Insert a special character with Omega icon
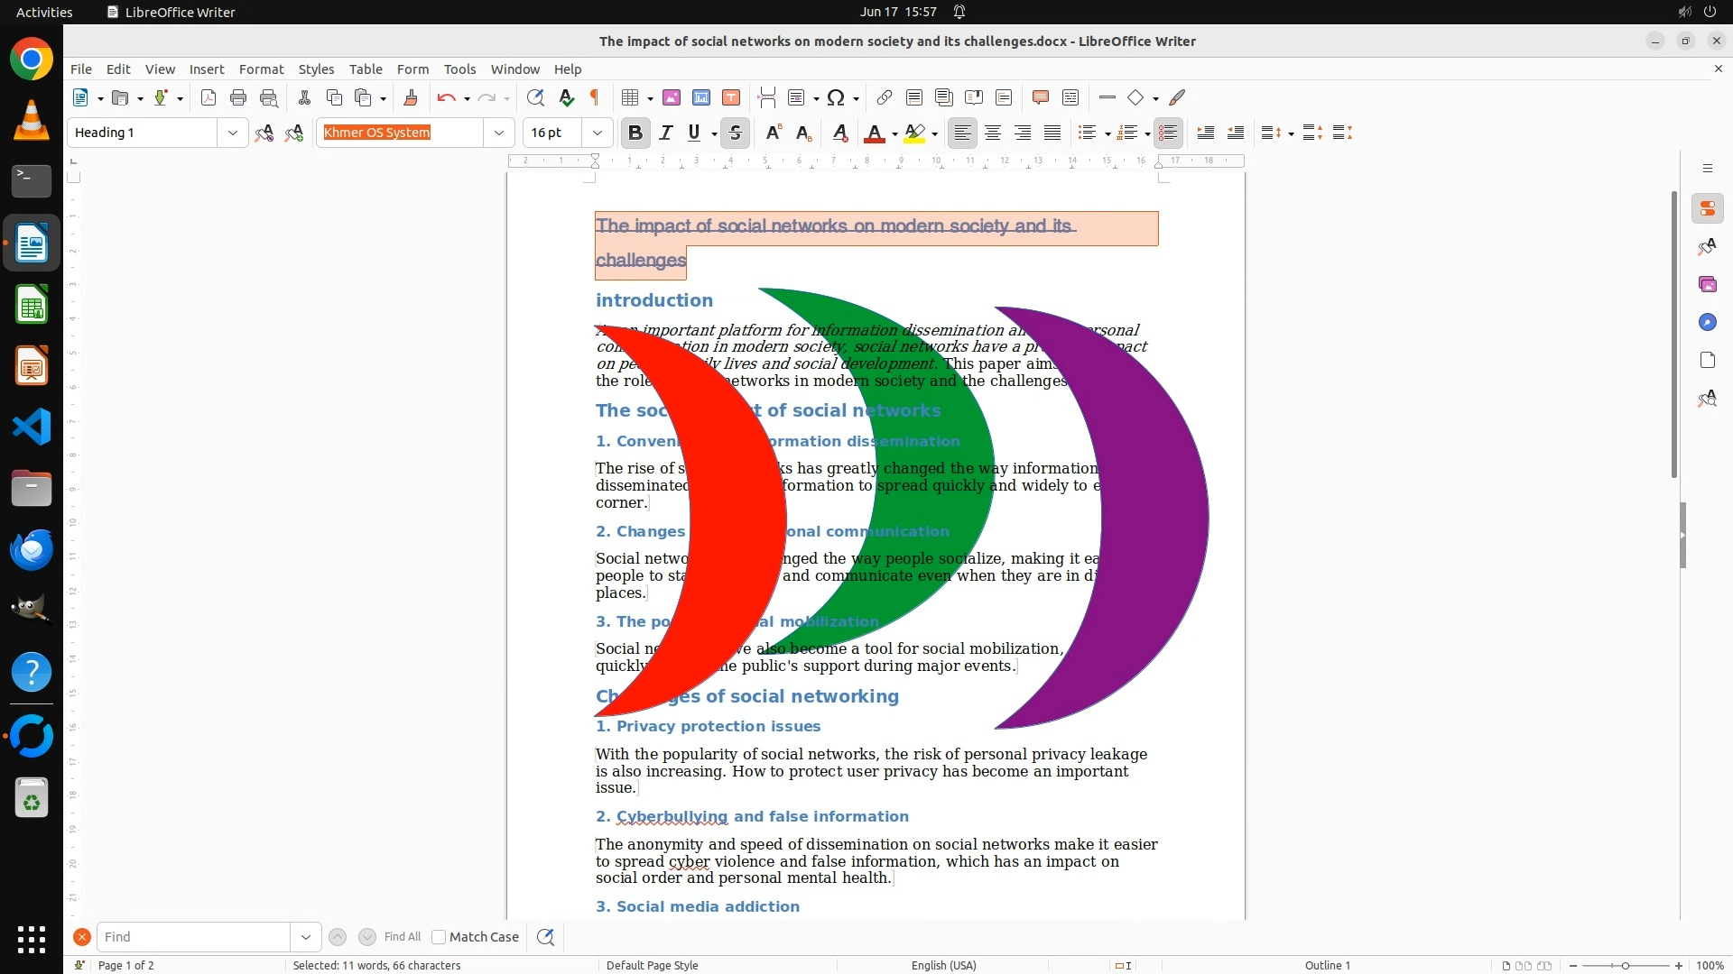This screenshot has width=1733, height=974. point(836,97)
